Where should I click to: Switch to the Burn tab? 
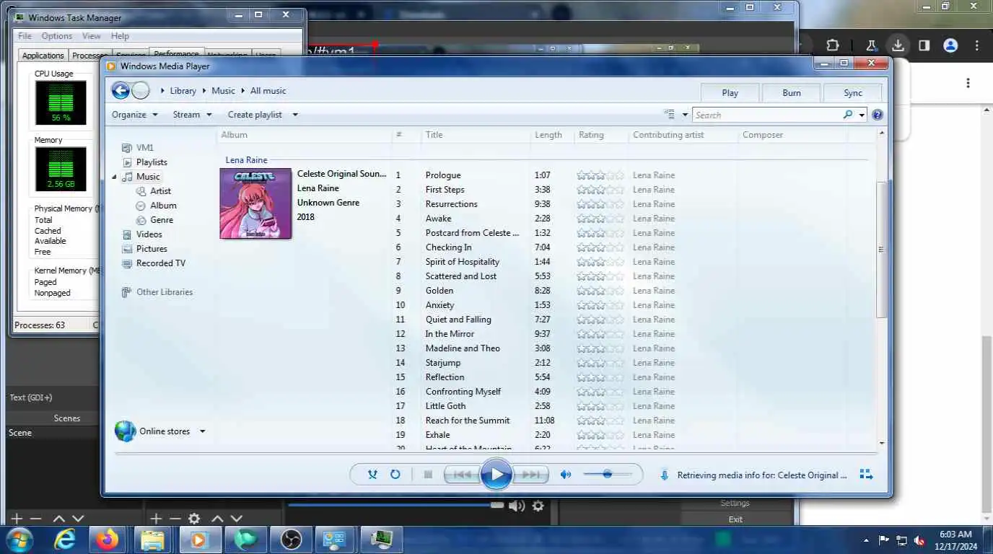click(x=792, y=92)
